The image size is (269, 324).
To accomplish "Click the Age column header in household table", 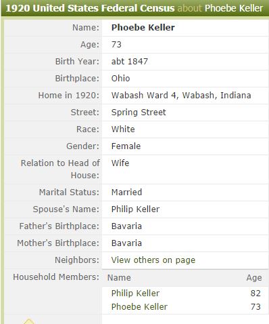I will 254,278.
